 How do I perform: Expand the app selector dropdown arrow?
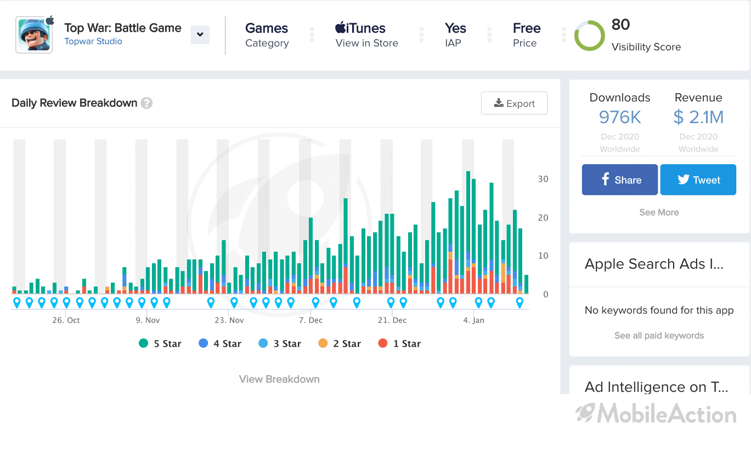pos(200,34)
